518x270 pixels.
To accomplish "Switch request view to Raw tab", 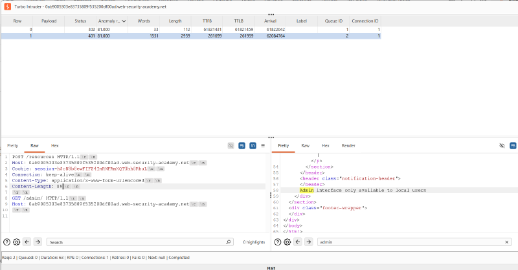I will click(34, 145).
